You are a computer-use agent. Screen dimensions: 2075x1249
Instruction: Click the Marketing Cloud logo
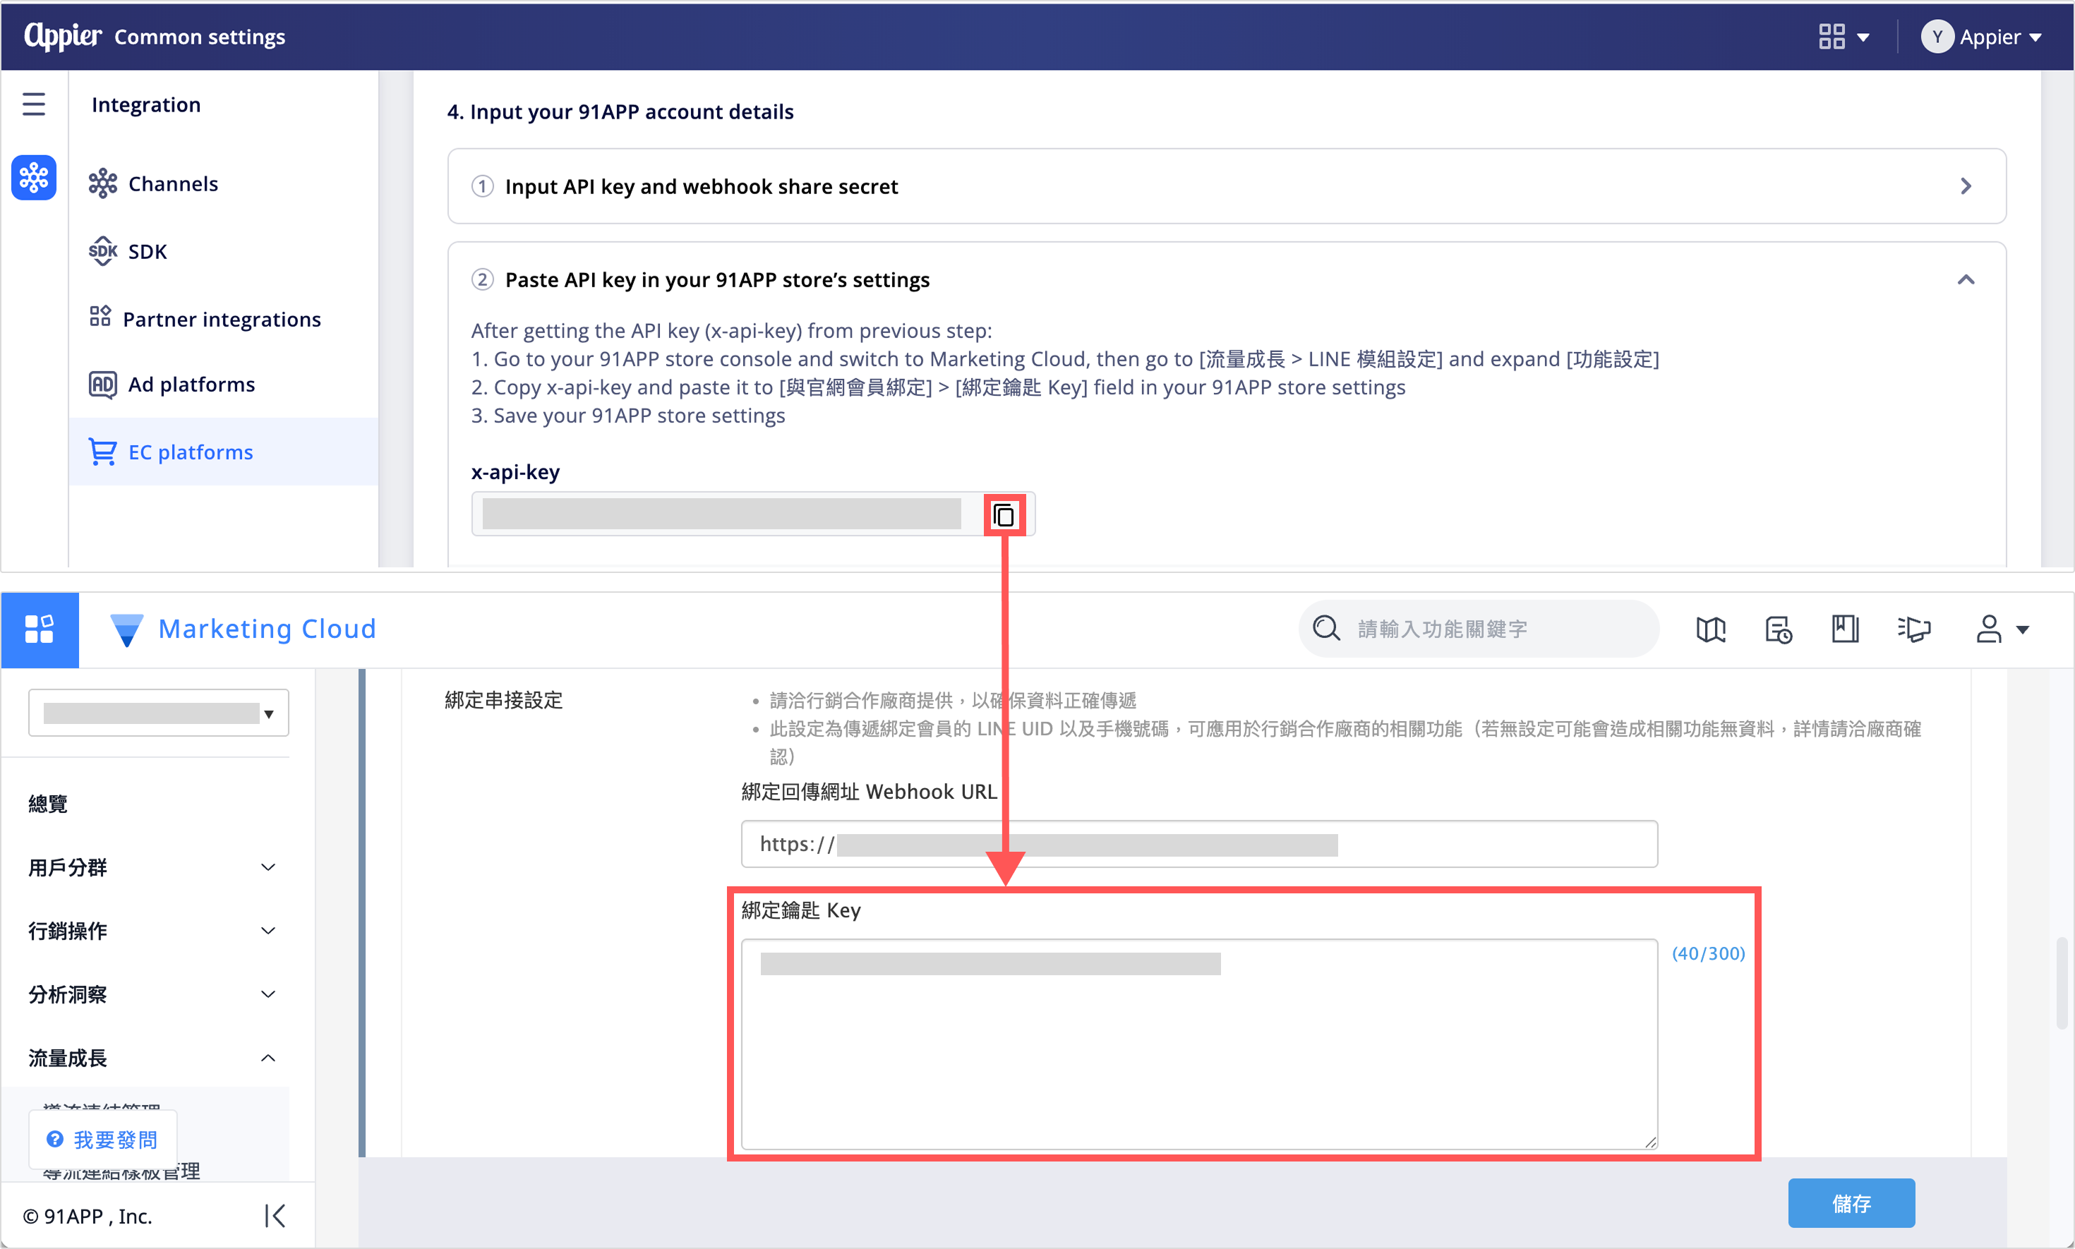pos(242,629)
